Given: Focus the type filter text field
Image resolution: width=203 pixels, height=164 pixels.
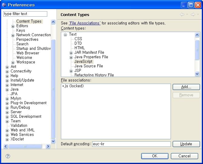Looking at the screenshot, I should tap(25, 14).
